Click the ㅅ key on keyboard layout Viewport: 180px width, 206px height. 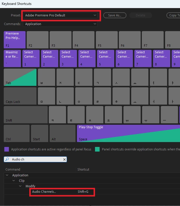(121, 77)
